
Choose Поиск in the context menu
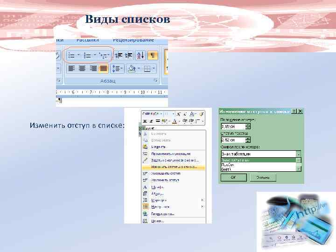[x=174, y=221]
